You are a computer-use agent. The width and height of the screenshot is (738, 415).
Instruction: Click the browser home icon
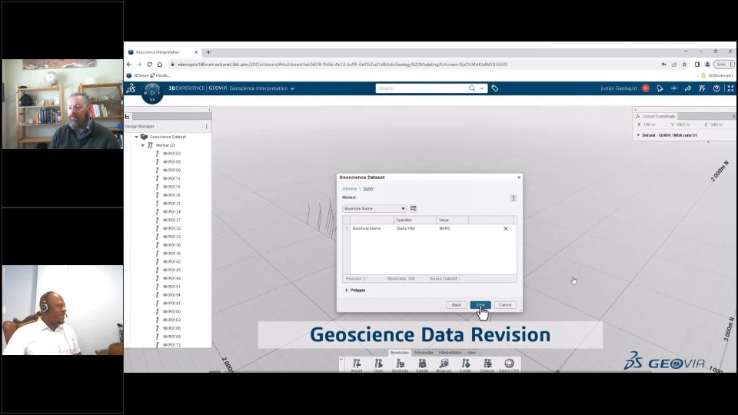[x=160, y=65]
